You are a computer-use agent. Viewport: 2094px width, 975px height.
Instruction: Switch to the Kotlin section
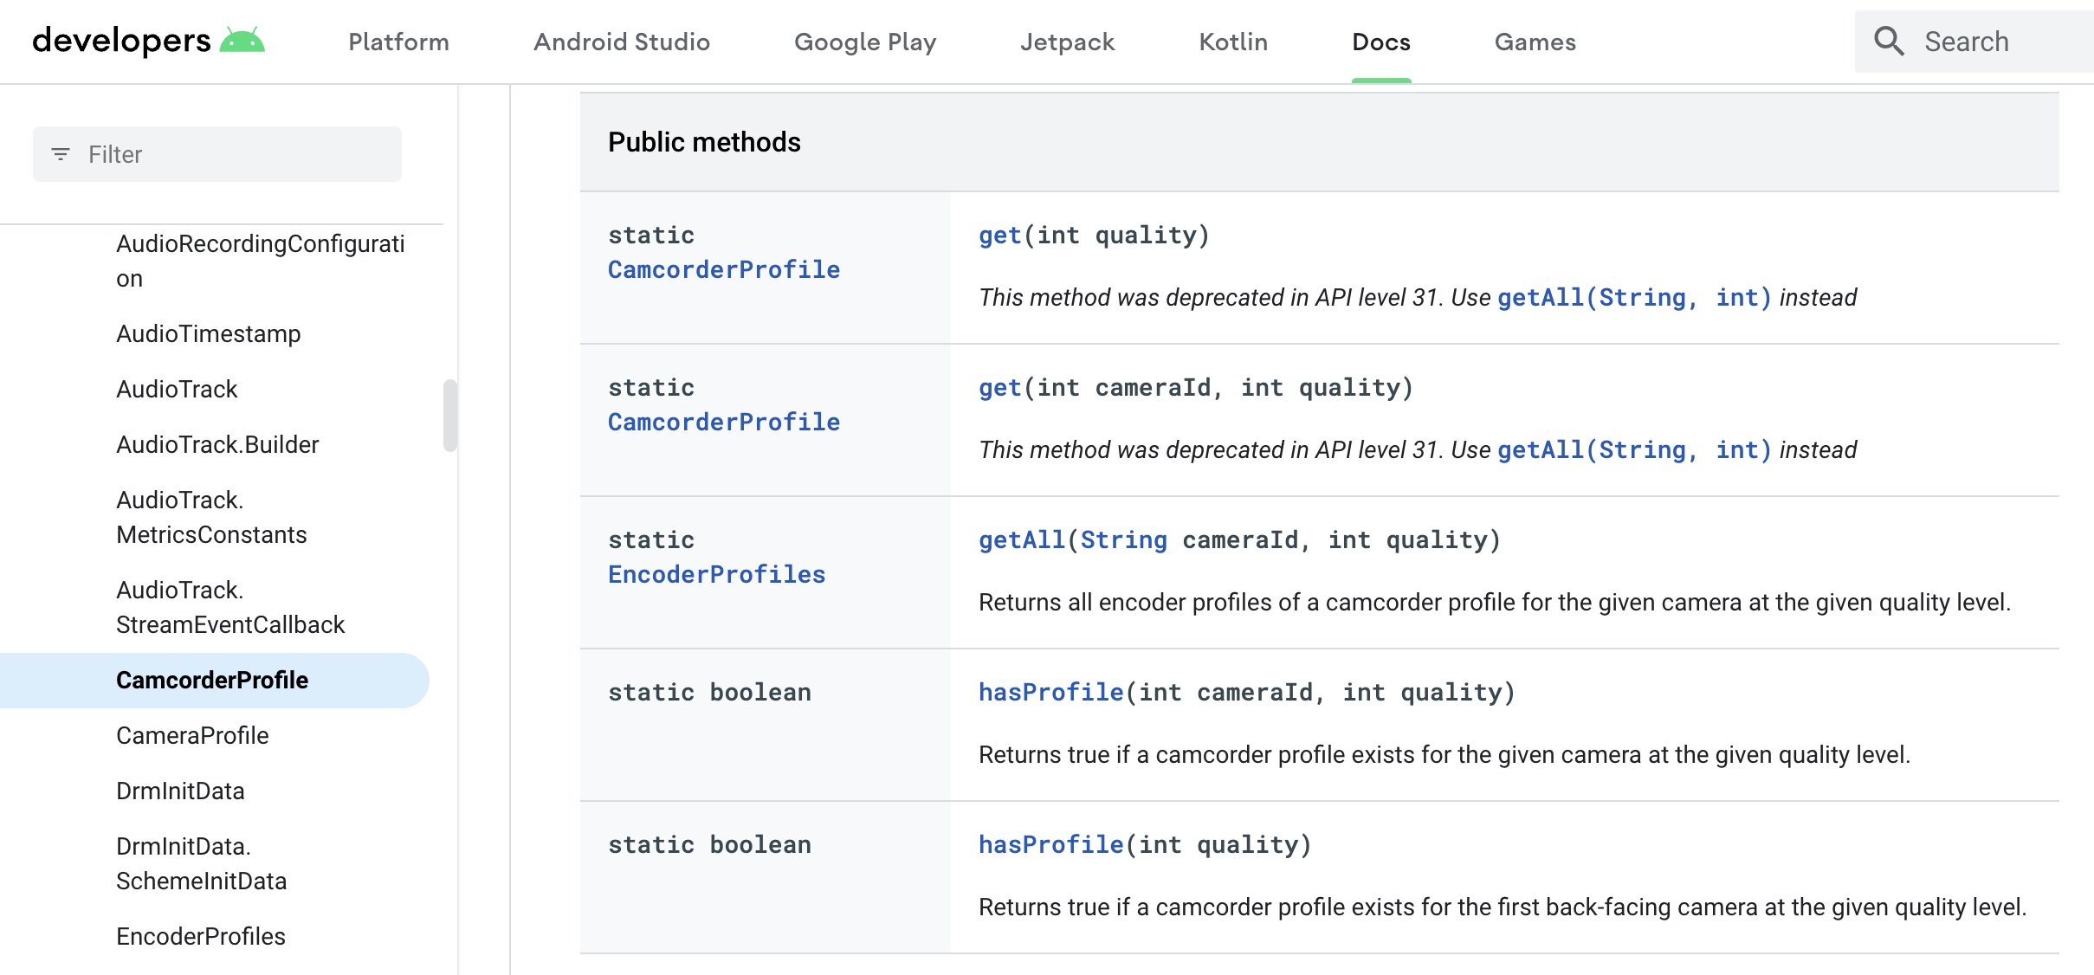(x=1231, y=42)
